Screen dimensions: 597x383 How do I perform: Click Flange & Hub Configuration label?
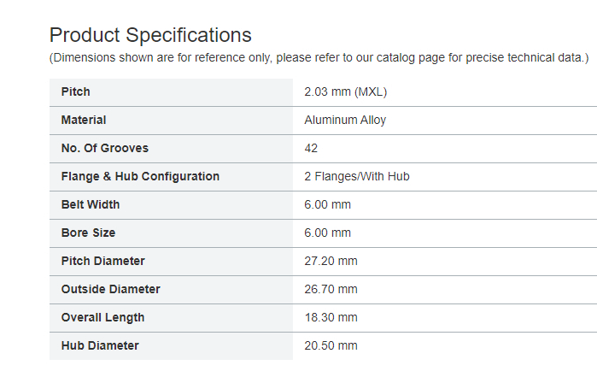(x=140, y=176)
